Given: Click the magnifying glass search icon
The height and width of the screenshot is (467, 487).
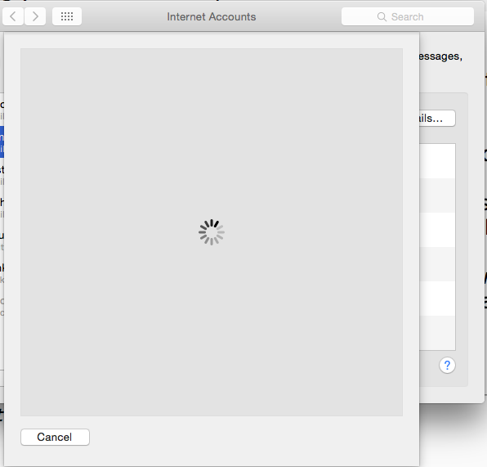Looking at the screenshot, I should click(382, 17).
